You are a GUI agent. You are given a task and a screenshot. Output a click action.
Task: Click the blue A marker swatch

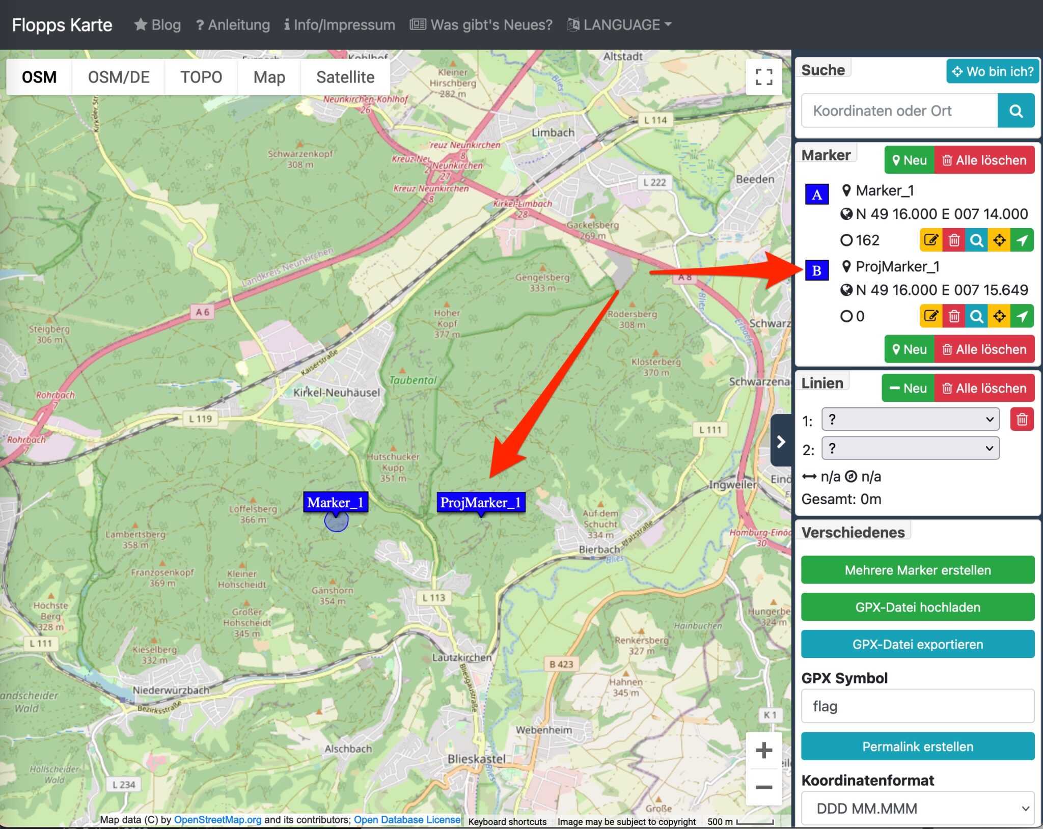(x=816, y=195)
